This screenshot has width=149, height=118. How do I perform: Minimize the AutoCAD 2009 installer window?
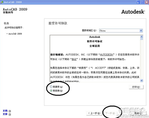pos(138,2)
